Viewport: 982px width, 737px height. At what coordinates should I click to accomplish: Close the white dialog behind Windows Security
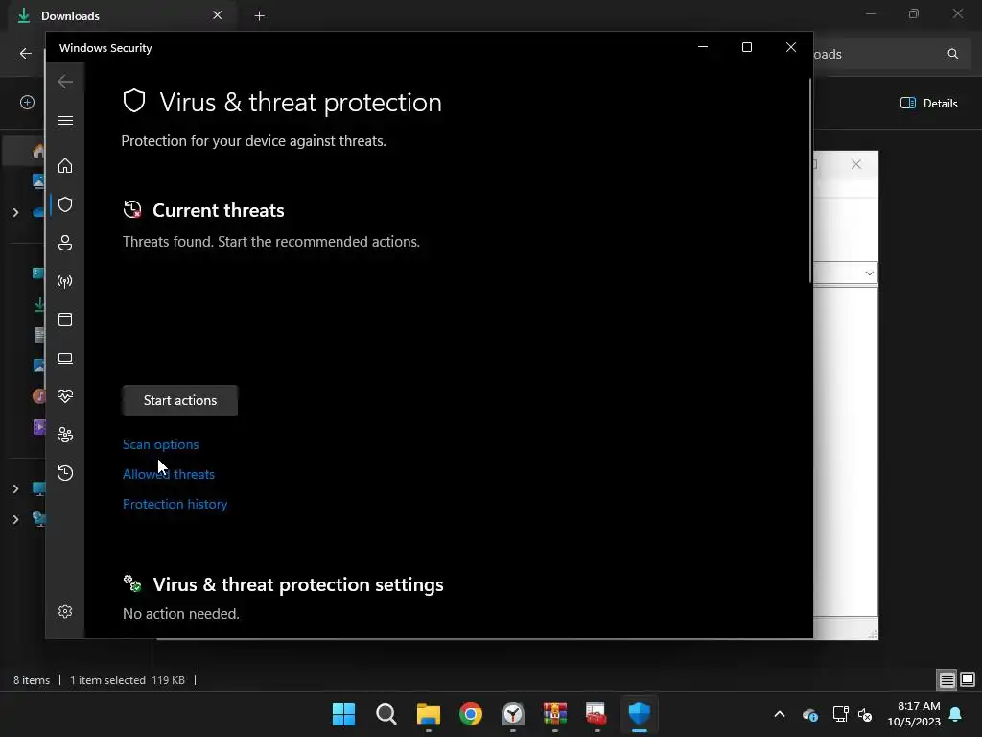click(856, 164)
